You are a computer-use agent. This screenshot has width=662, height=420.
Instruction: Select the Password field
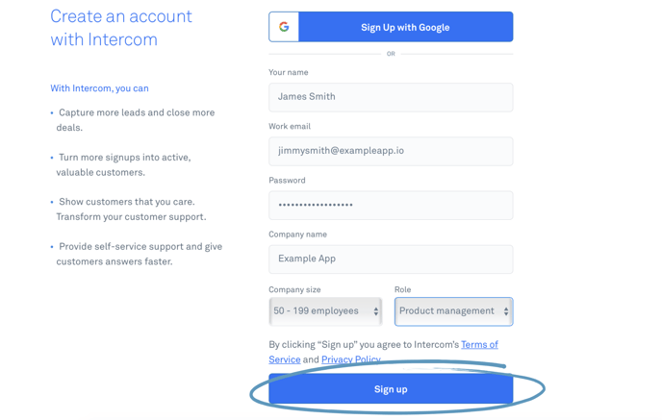[391, 205]
